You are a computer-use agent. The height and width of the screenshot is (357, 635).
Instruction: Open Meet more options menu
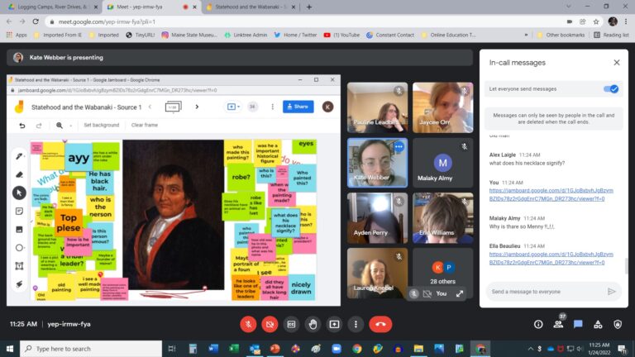coord(356,324)
